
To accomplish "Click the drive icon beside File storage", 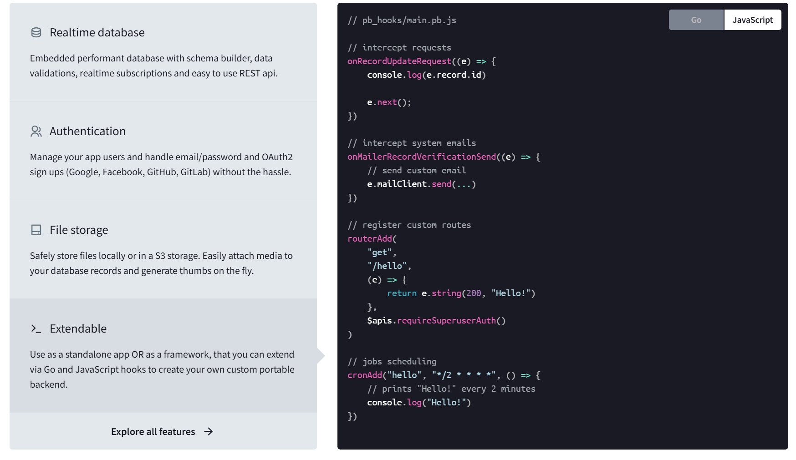I will [36, 230].
